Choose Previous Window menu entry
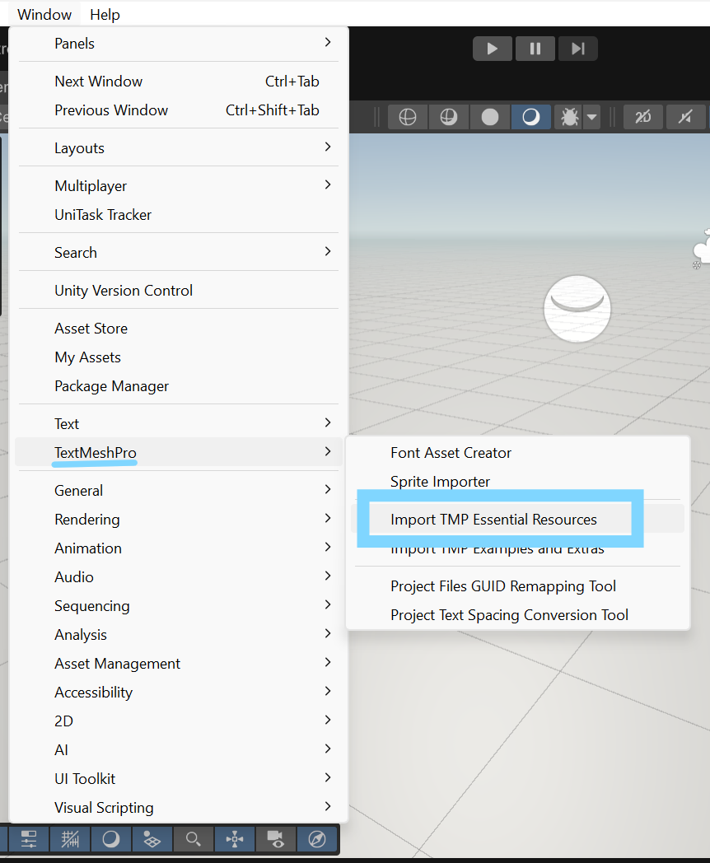This screenshot has width=710, height=863. click(179, 110)
